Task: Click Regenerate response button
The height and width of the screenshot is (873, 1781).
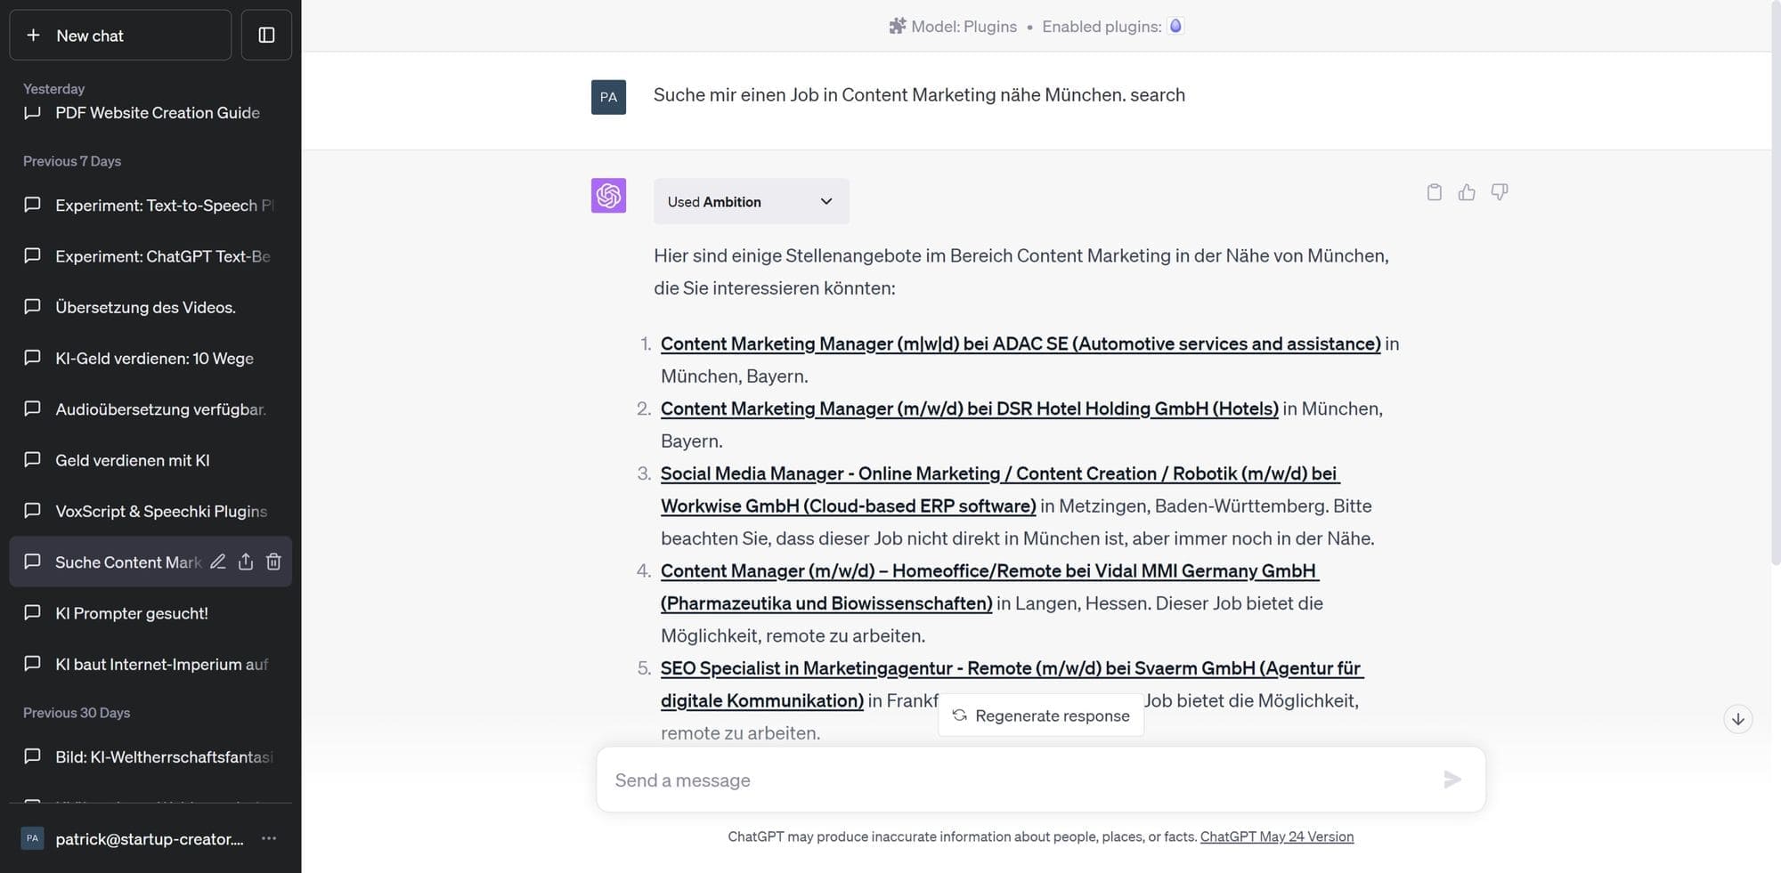Action: (1040, 715)
